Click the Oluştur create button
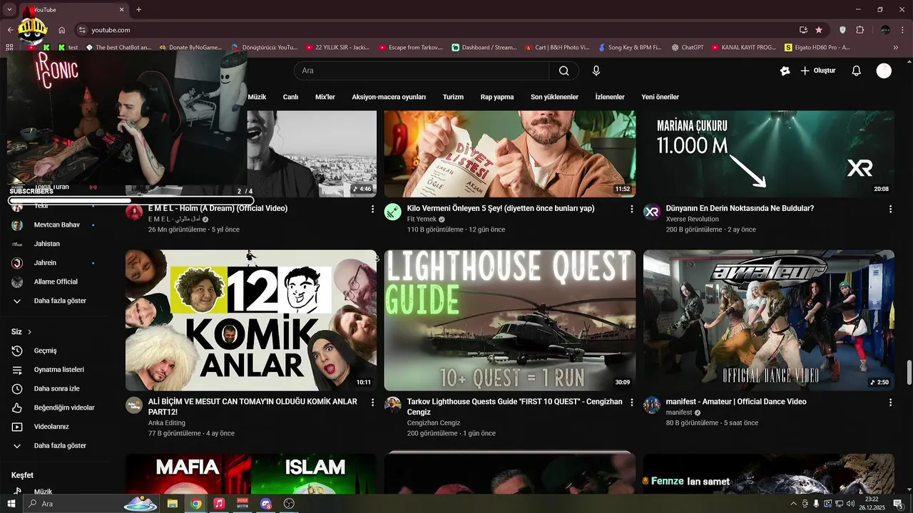The height and width of the screenshot is (513, 913). (818, 71)
